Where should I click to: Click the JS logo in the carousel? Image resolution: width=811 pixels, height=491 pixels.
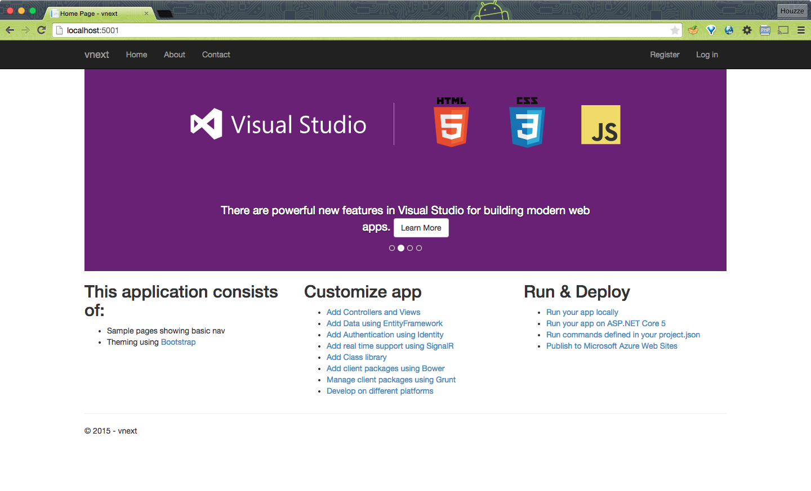coord(601,124)
